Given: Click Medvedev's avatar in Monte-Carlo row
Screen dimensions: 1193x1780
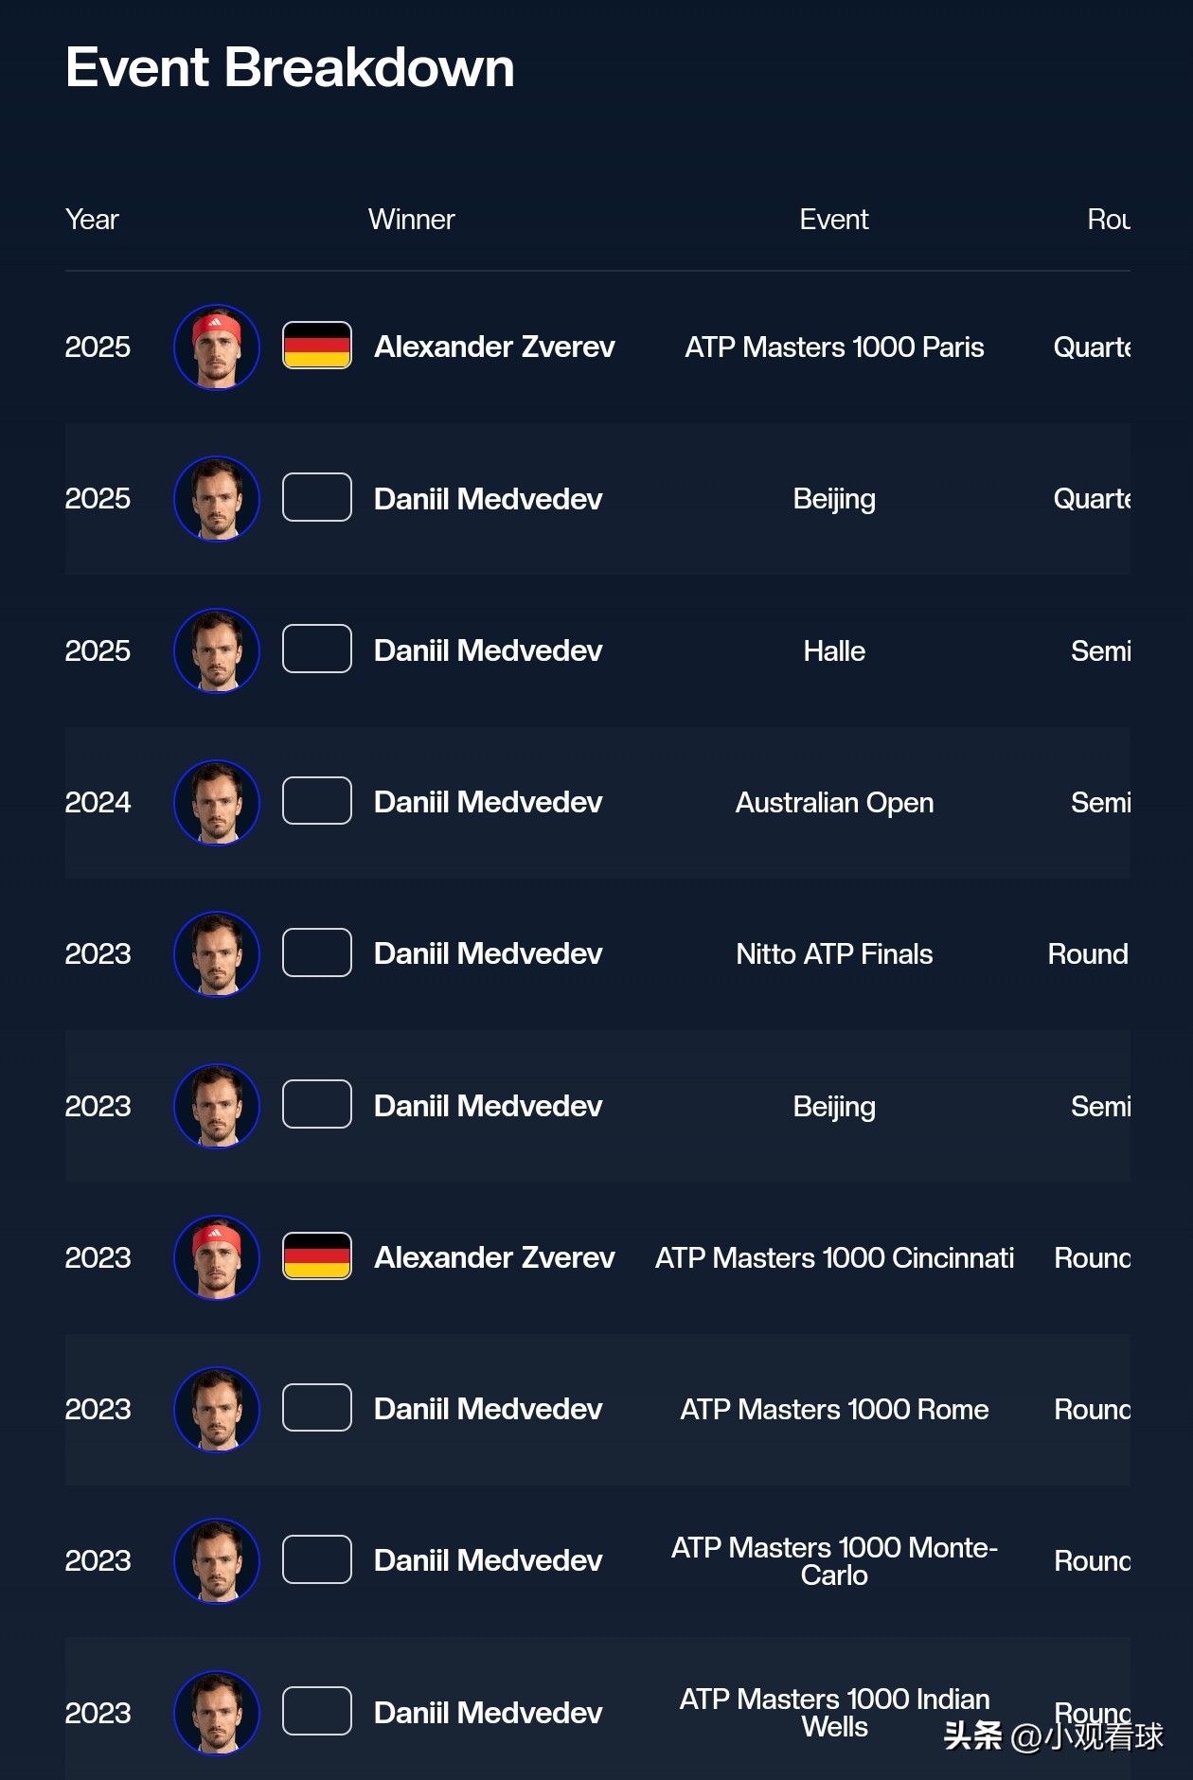Looking at the screenshot, I should pyautogui.click(x=217, y=1560).
